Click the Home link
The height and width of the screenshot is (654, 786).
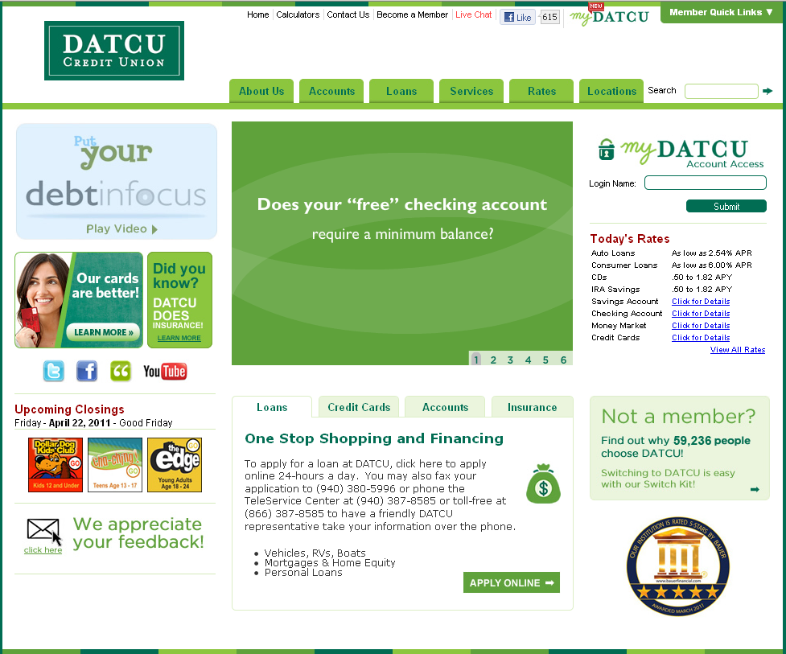click(x=257, y=14)
